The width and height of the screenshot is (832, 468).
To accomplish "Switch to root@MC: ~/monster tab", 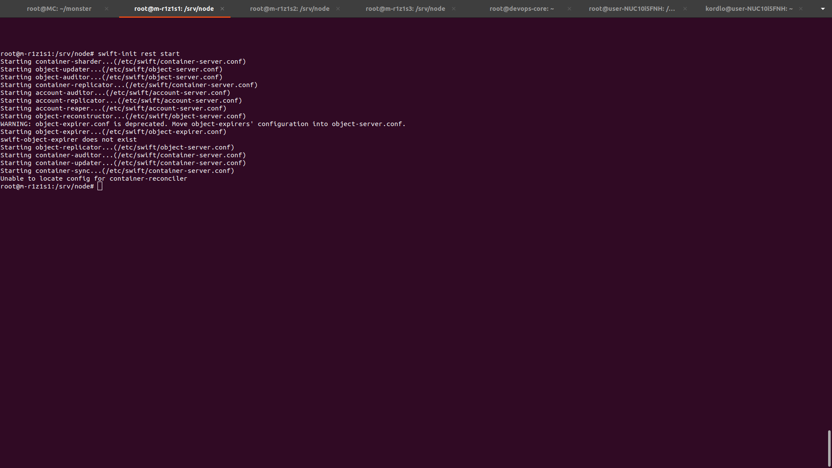I will coord(59,9).
